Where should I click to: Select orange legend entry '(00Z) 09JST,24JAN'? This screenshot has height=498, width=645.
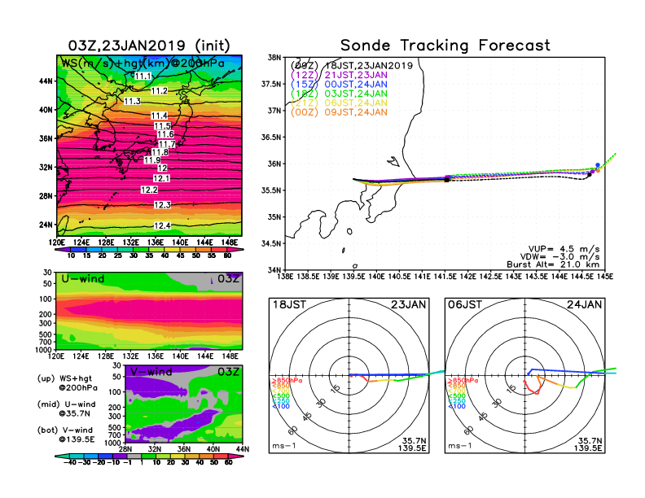coord(339,112)
